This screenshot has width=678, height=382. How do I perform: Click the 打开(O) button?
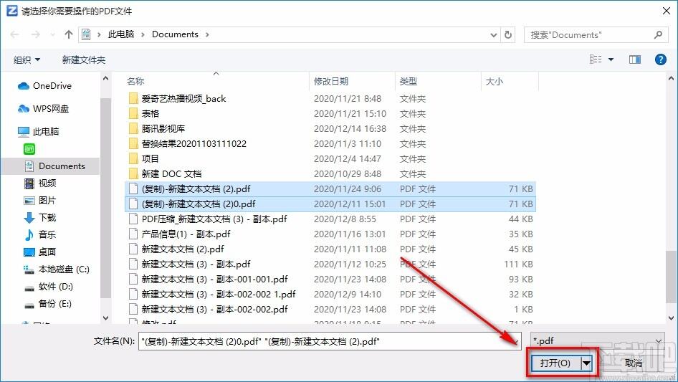tap(555, 363)
